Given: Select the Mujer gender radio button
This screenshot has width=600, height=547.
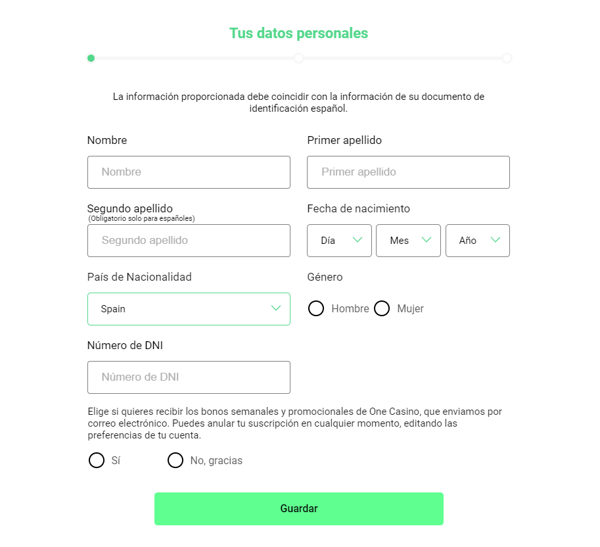Looking at the screenshot, I should (x=382, y=308).
